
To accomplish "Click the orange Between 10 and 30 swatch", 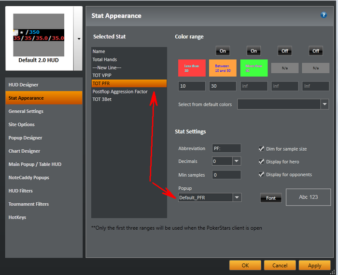I will [x=223, y=68].
